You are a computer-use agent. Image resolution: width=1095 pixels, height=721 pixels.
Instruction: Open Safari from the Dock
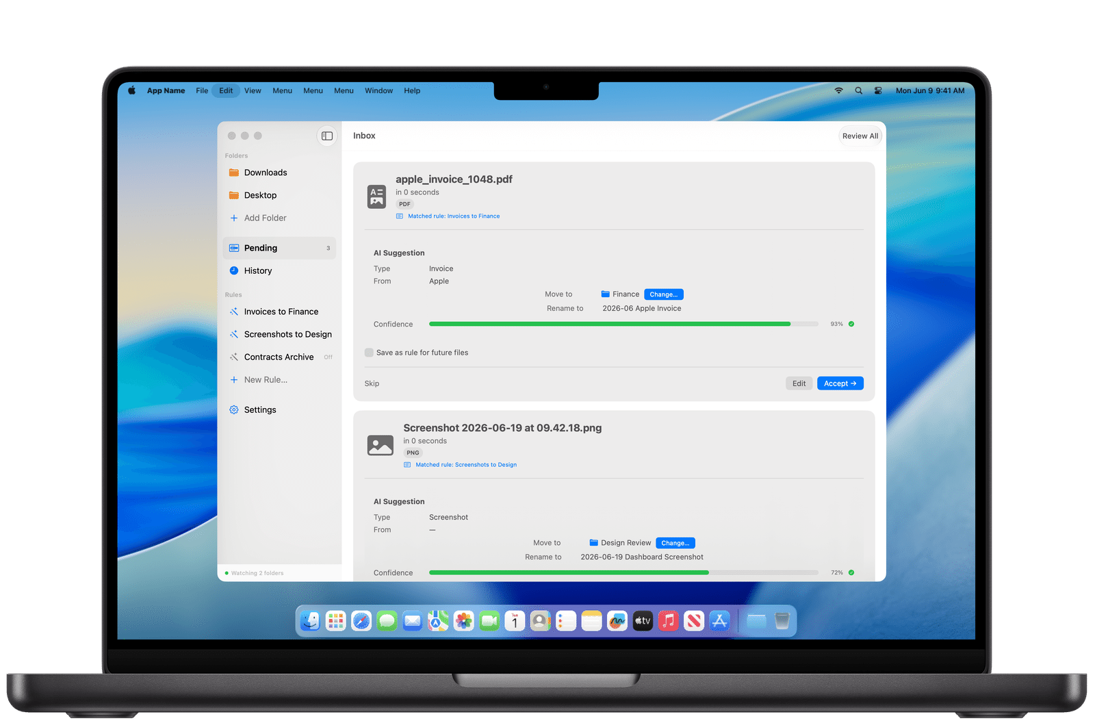pos(361,621)
